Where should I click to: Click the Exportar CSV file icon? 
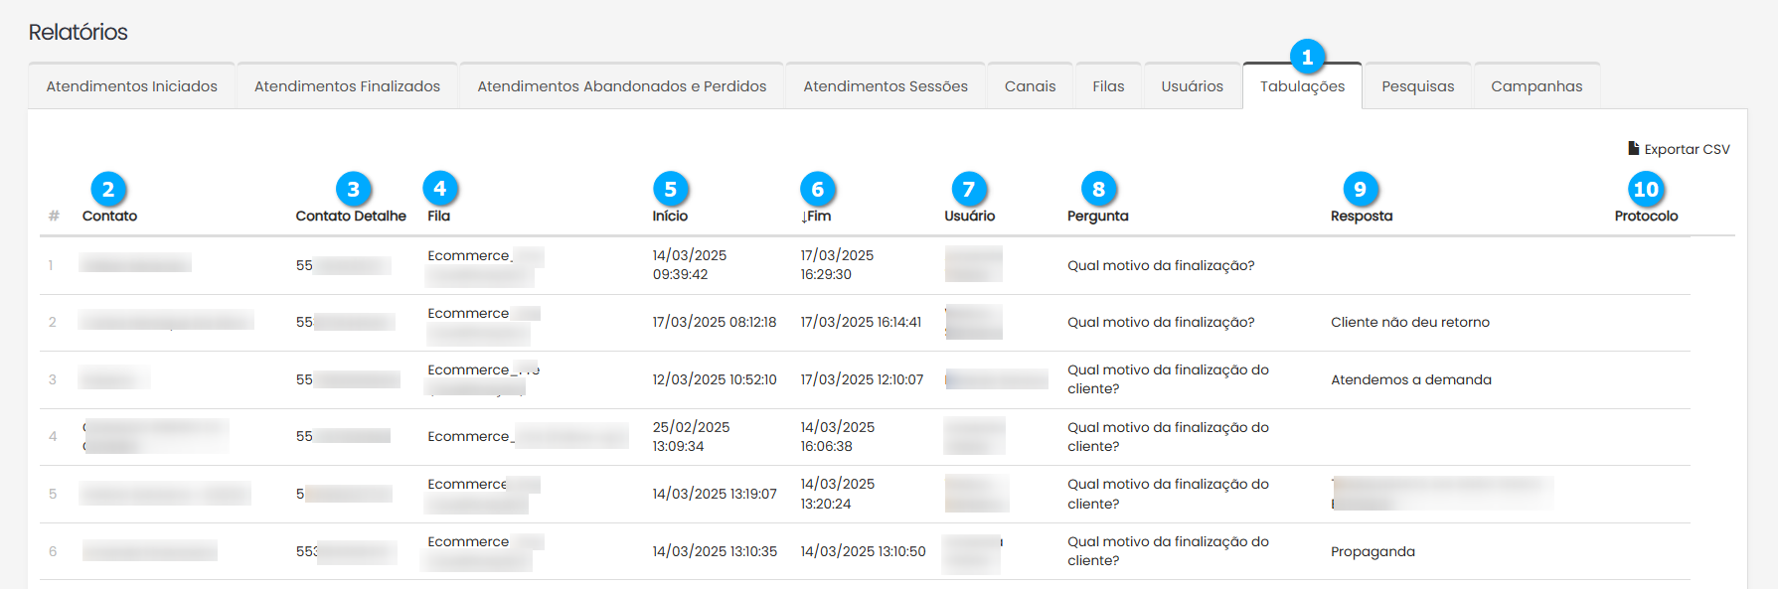point(1633,148)
